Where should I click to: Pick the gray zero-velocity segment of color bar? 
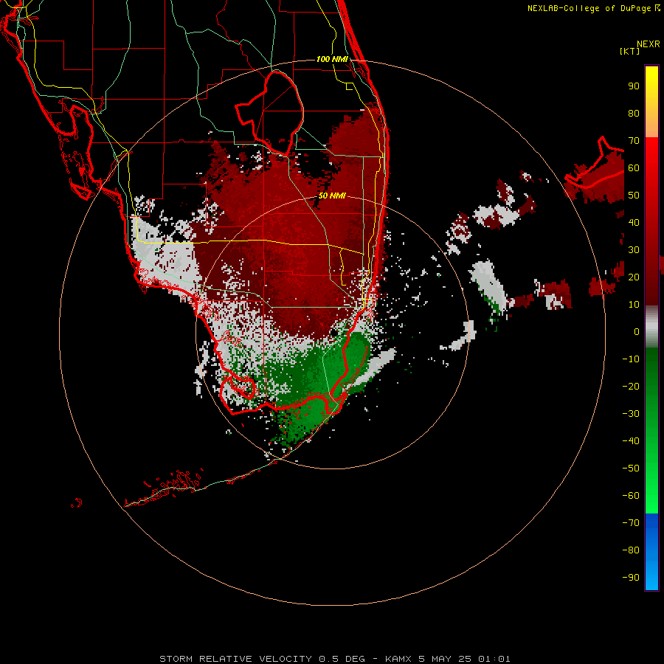point(651,327)
